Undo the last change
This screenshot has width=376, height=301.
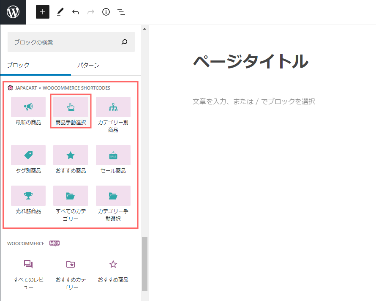click(76, 12)
